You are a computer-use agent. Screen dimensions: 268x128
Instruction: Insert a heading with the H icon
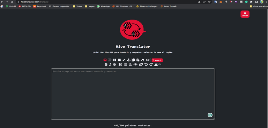tap(120, 65)
